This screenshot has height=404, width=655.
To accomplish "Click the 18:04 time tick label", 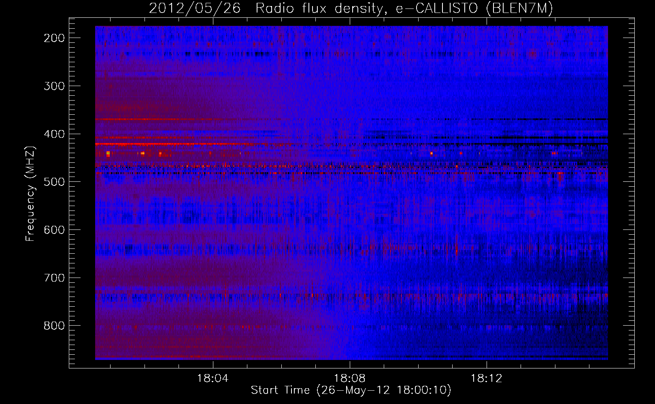I will coord(213,379).
